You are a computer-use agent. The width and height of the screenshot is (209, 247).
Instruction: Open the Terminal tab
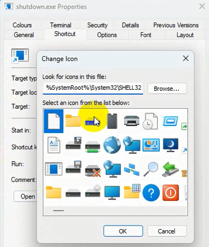[61, 25]
